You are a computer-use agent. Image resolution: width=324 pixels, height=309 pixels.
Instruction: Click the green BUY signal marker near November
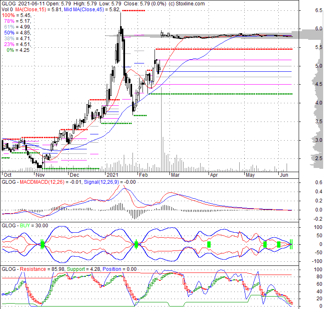42,245
